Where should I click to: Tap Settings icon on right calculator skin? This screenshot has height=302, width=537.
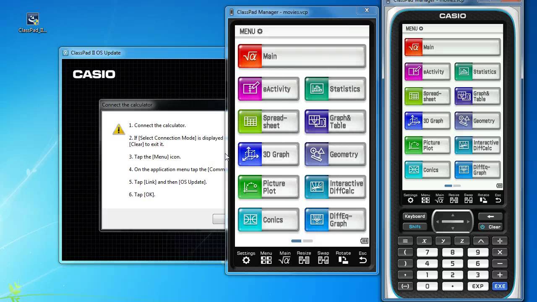coord(410,198)
